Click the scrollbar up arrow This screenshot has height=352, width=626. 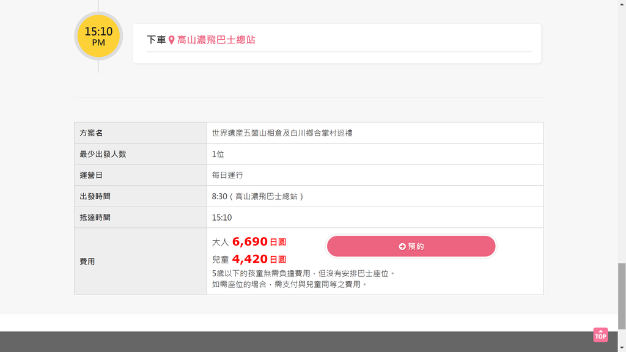pyautogui.click(x=622, y=3)
